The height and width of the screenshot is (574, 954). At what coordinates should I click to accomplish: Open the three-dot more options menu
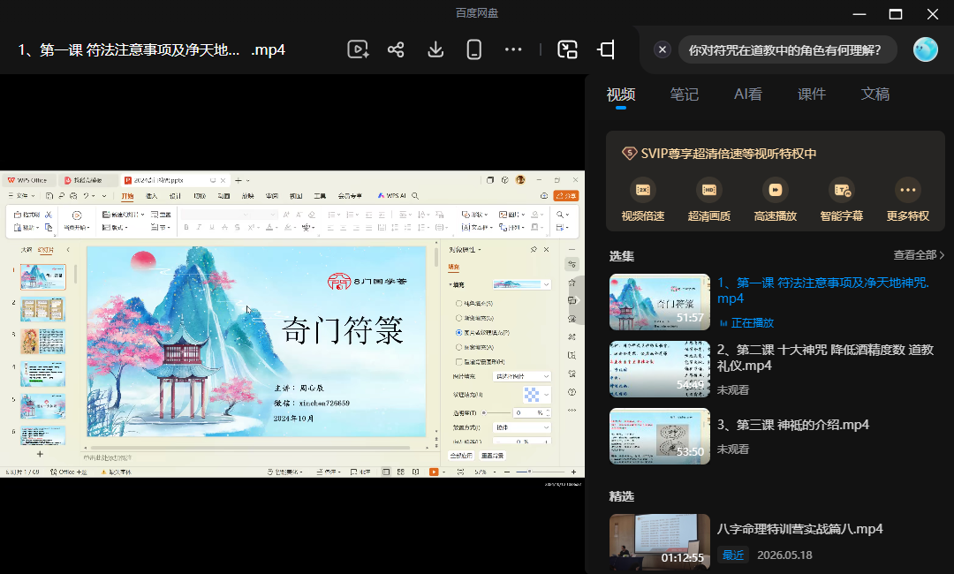(513, 49)
